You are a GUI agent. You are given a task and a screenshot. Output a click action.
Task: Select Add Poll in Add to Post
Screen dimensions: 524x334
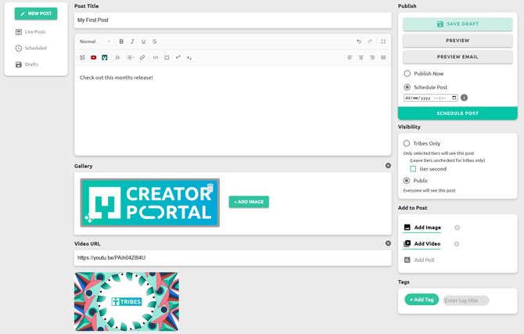pyautogui.click(x=419, y=260)
